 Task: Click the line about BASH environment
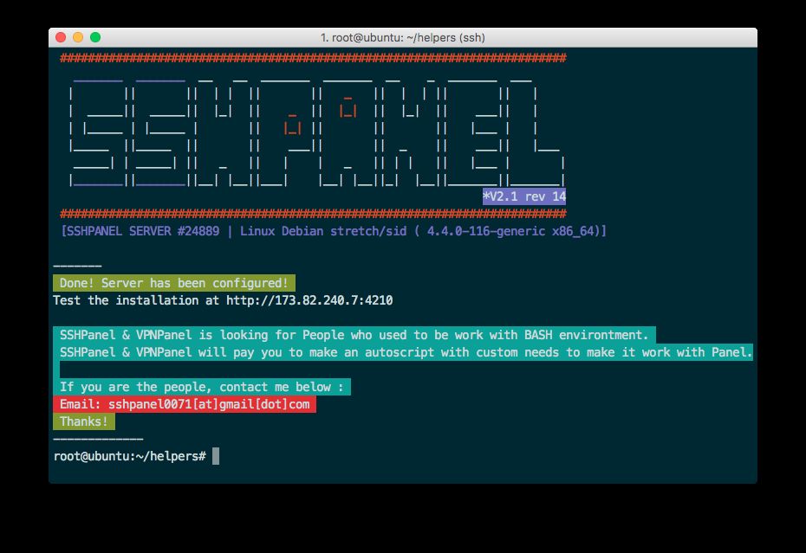pos(354,335)
